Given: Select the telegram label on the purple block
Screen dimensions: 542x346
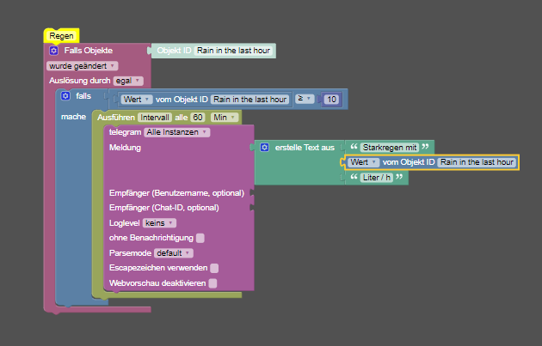Looking at the screenshot, I should 125,132.
